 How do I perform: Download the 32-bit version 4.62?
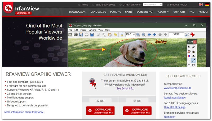click(x=100, y=111)
